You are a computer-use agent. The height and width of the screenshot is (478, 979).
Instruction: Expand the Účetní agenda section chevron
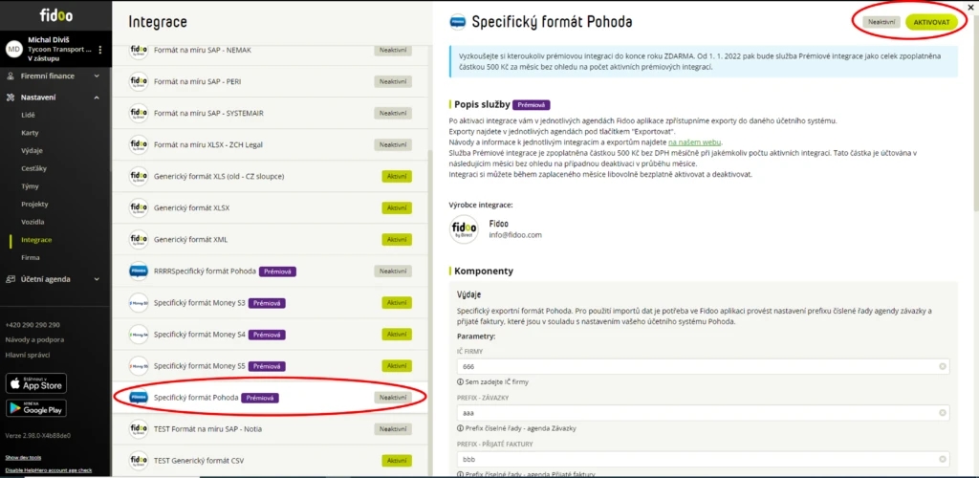point(97,279)
